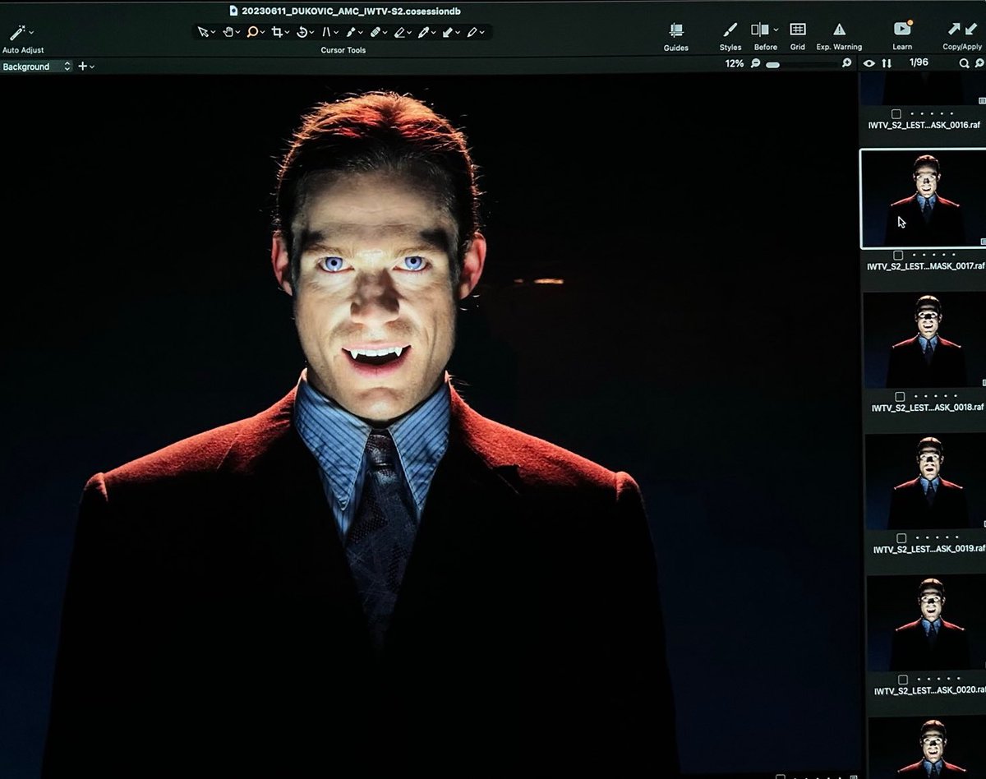Select the Crop cursor tool
This screenshot has height=779, width=986.
tap(277, 32)
